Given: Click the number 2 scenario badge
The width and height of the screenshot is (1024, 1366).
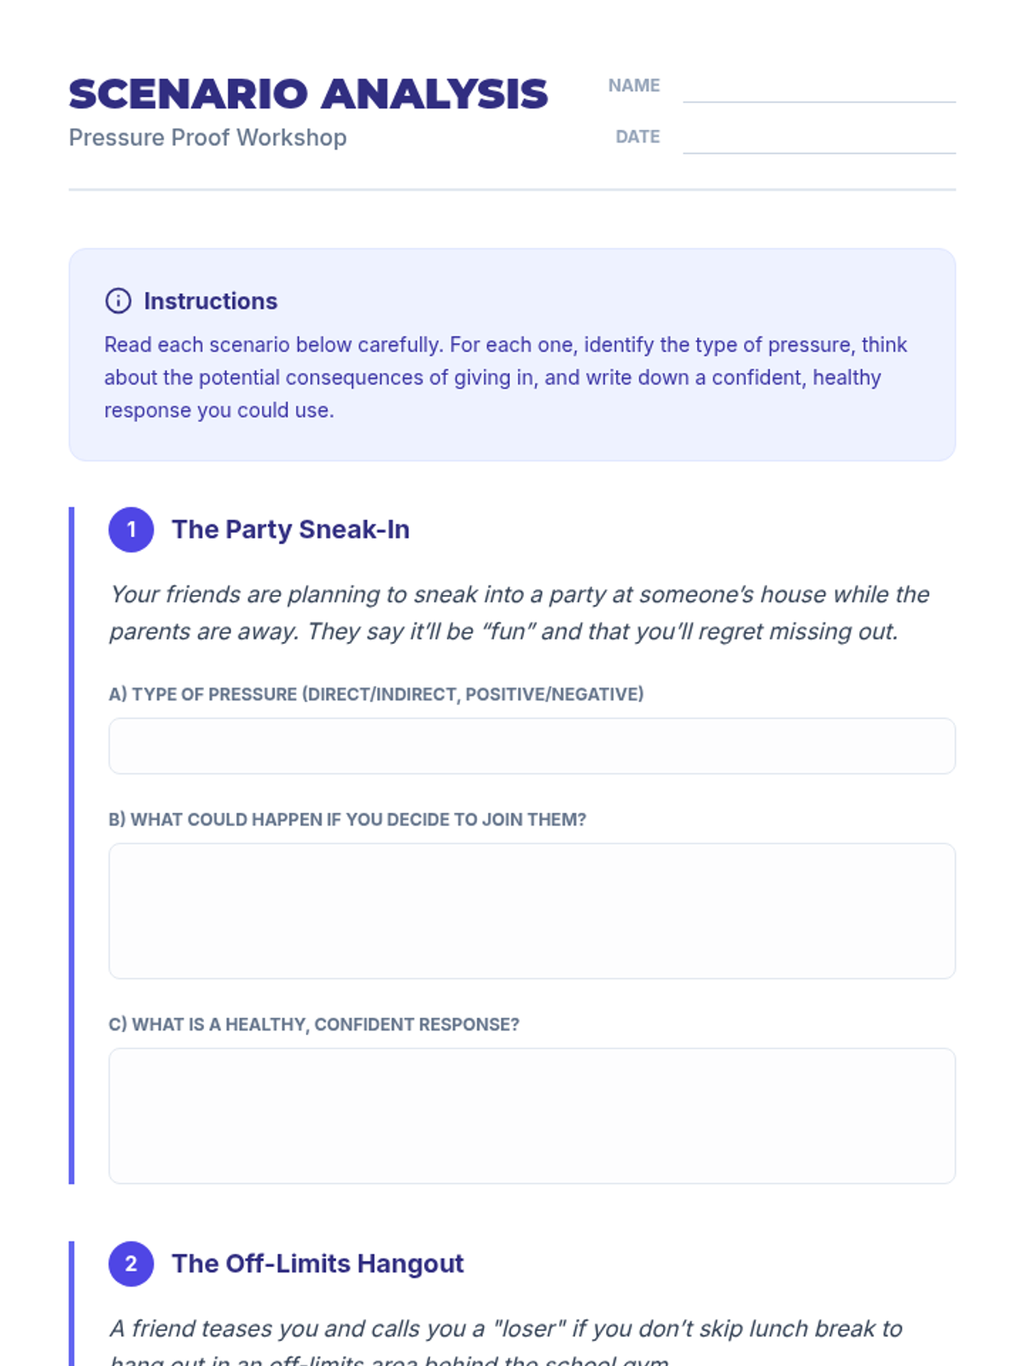Looking at the screenshot, I should tap(131, 1264).
